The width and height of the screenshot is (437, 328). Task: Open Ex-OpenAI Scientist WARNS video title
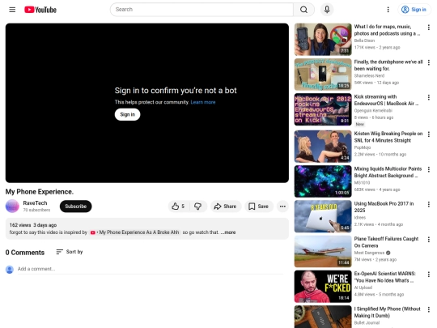[x=385, y=277]
